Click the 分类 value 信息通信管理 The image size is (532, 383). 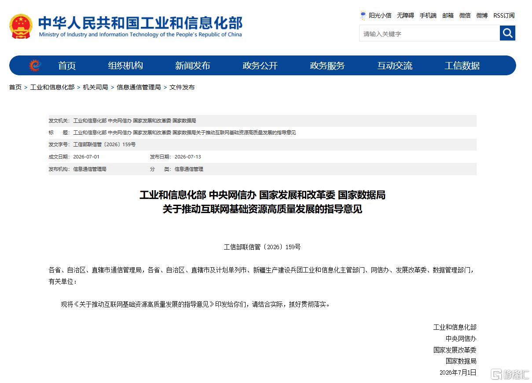(189, 169)
